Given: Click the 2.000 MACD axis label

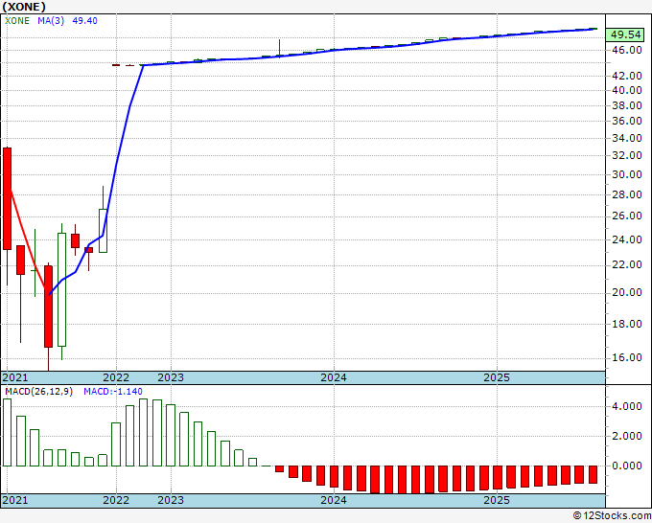Looking at the screenshot, I should click(627, 436).
